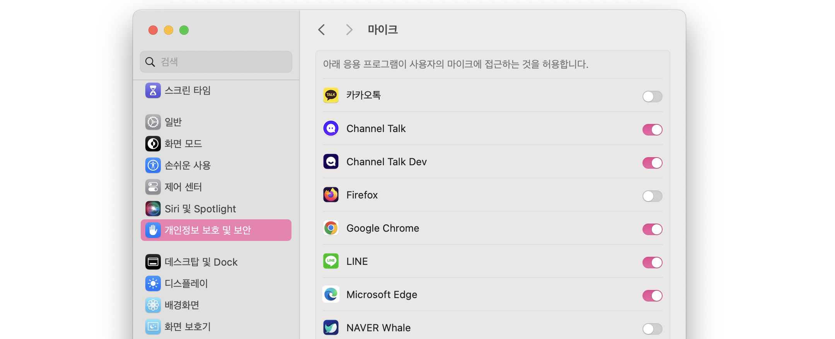835x339 pixels.
Task: Click the magnifier icon in search field
Action: (x=150, y=62)
